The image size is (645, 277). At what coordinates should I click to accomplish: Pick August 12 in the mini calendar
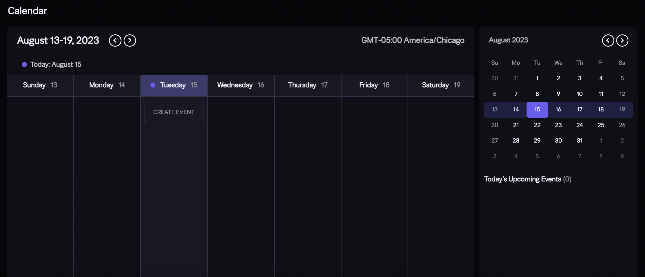[x=622, y=94]
